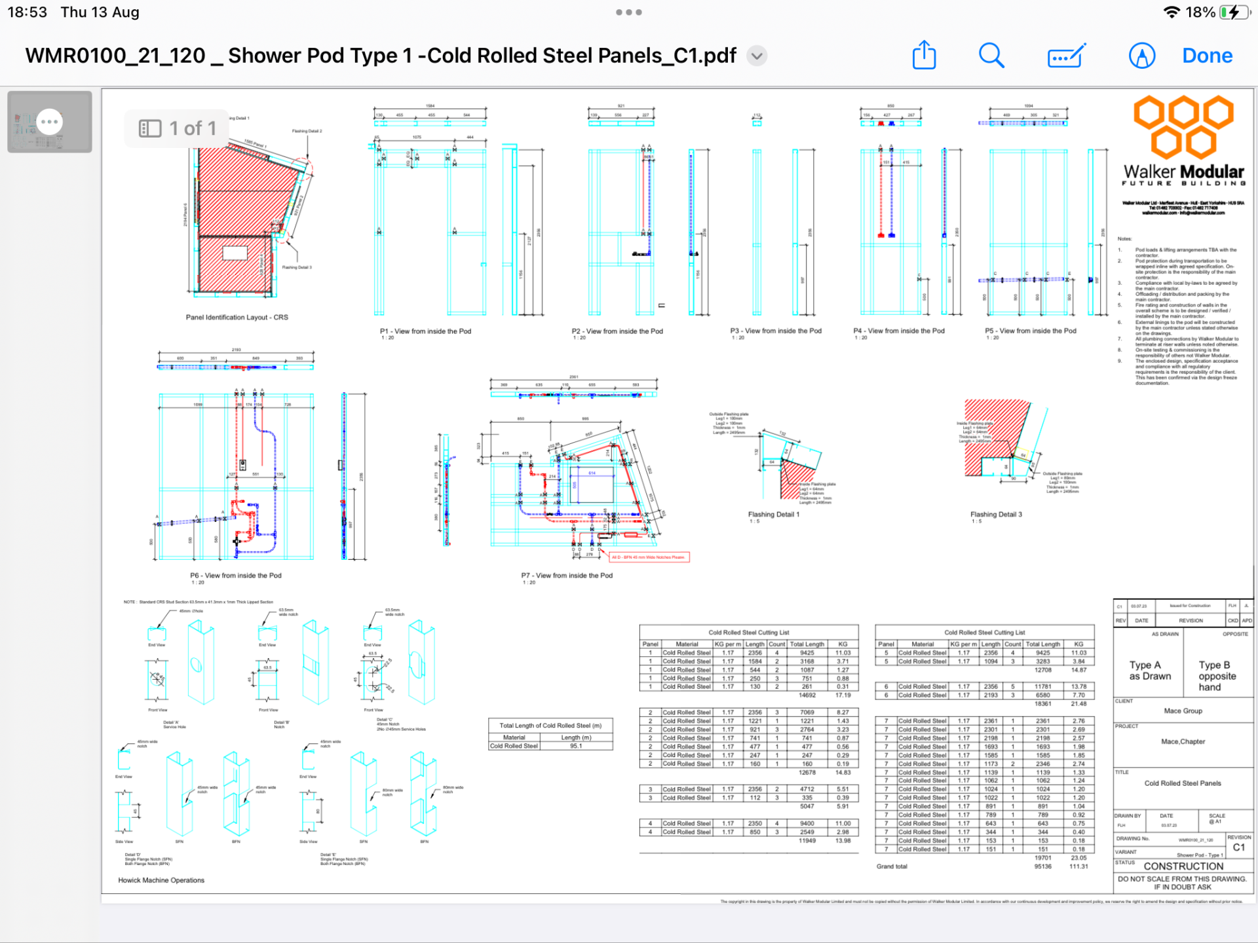
Task: Tap the WMR0100_21_120 document title
Action: pos(381,56)
